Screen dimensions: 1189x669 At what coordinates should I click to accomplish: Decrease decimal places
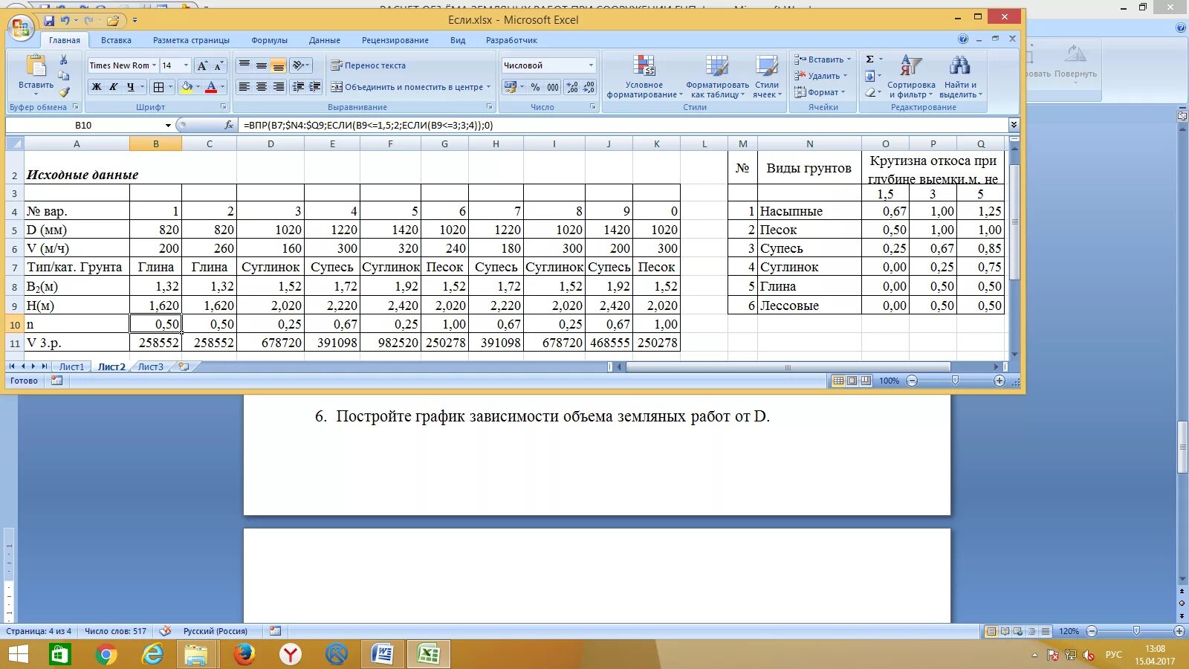coord(589,87)
